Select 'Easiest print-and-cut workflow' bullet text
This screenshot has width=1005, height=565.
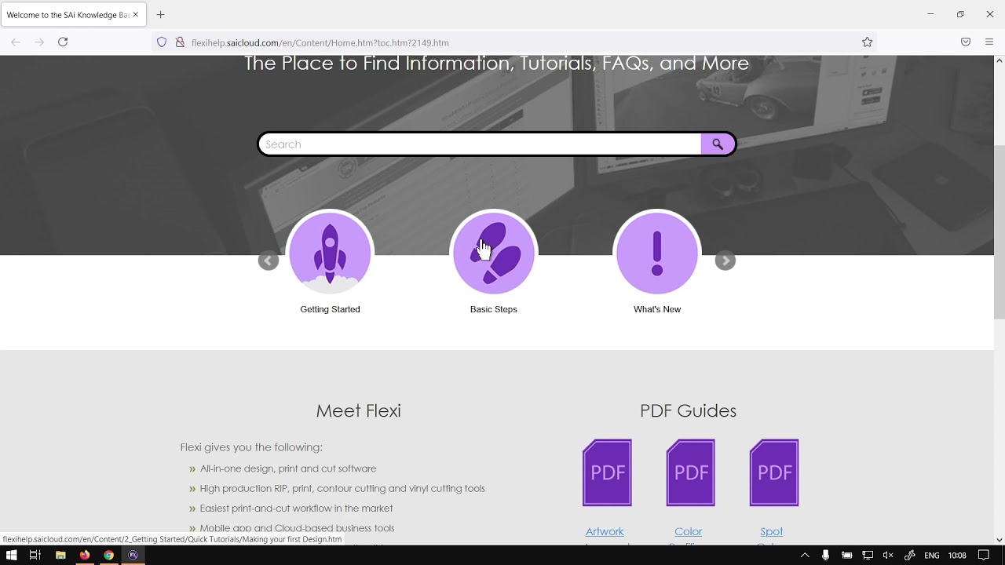(296, 508)
